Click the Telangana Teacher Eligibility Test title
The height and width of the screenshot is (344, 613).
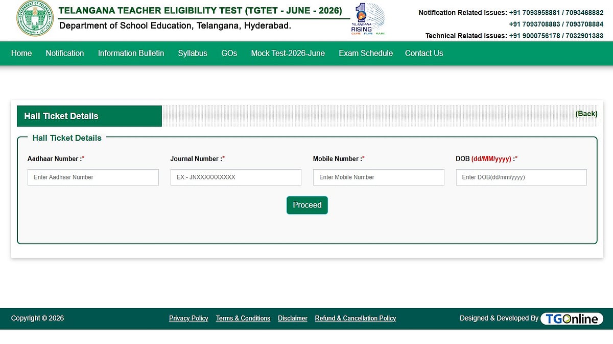pyautogui.click(x=200, y=10)
